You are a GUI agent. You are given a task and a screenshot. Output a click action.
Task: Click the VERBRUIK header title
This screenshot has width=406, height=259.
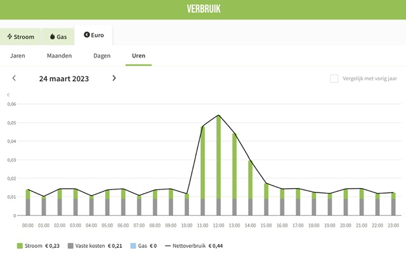pyautogui.click(x=204, y=9)
